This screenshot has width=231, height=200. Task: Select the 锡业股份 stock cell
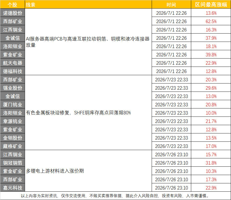(x=13, y=88)
